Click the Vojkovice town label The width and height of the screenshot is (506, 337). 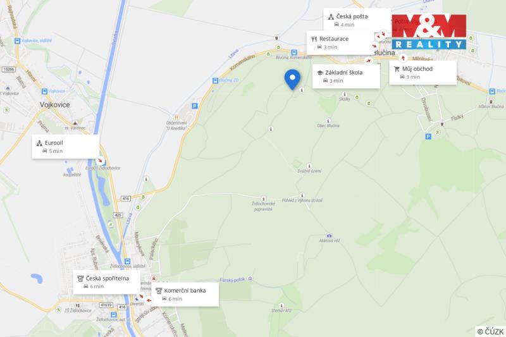click(54, 105)
